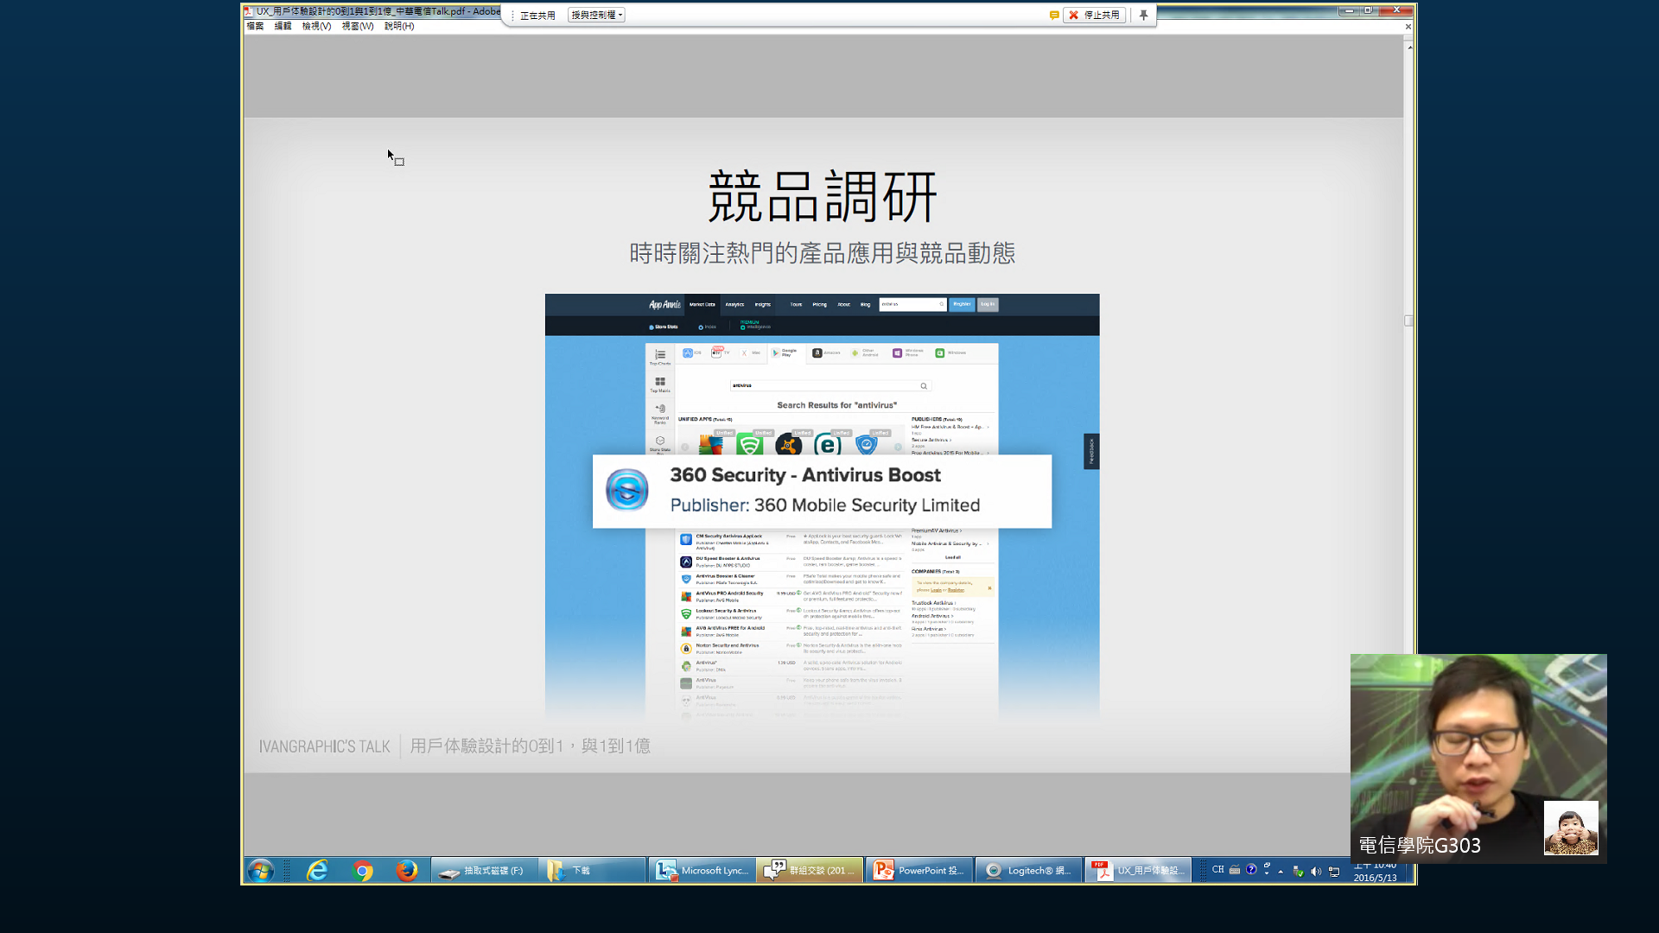1659x933 pixels.
Task: Click the 停止共用 stop sharing button
Action: point(1094,15)
